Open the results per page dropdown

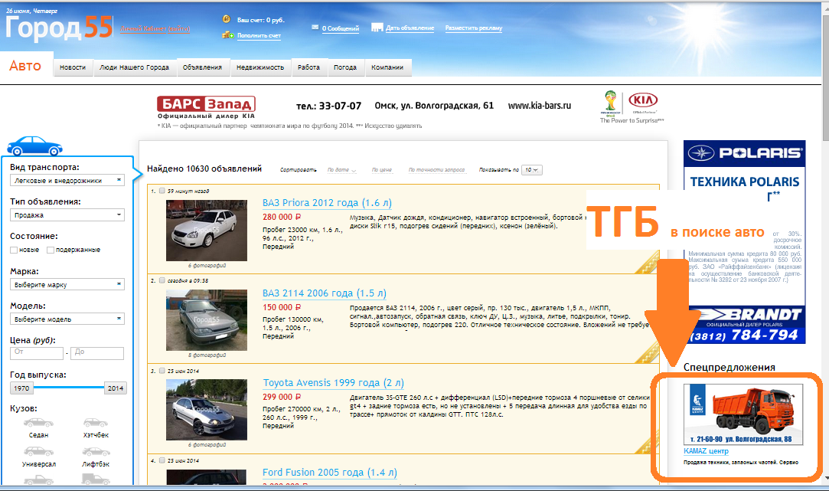[x=531, y=170]
